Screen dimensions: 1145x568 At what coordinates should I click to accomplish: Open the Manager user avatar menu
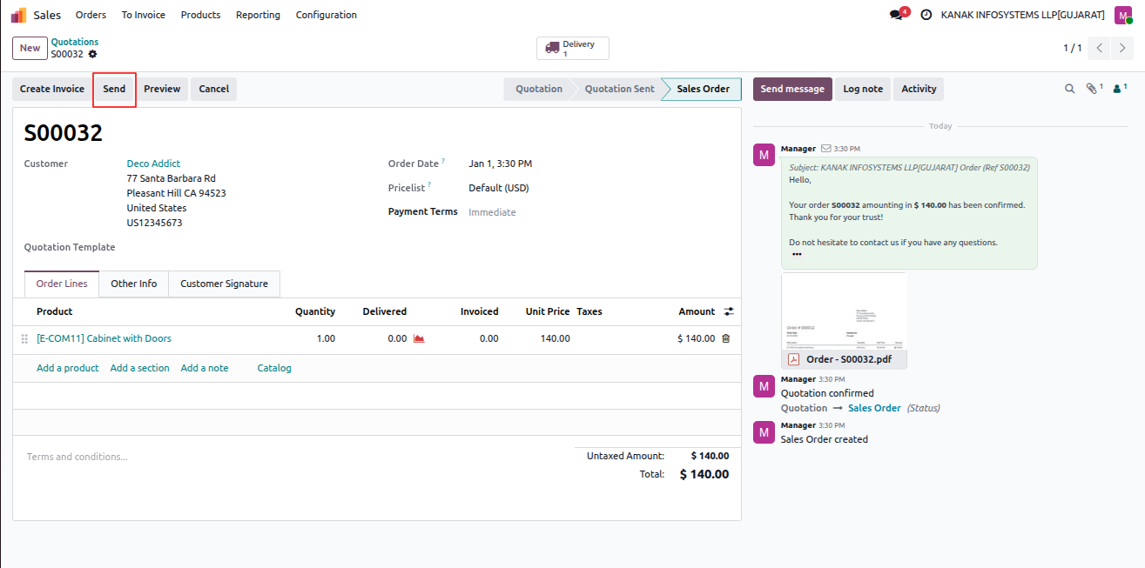point(1123,15)
